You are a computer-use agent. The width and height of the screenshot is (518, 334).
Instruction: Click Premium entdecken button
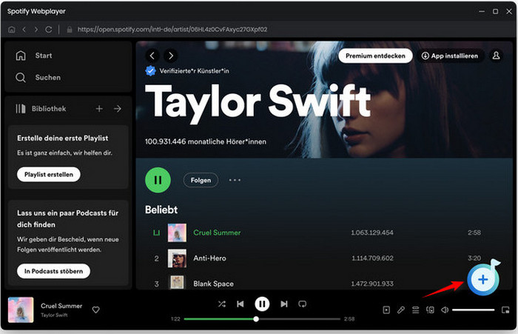pyautogui.click(x=375, y=56)
